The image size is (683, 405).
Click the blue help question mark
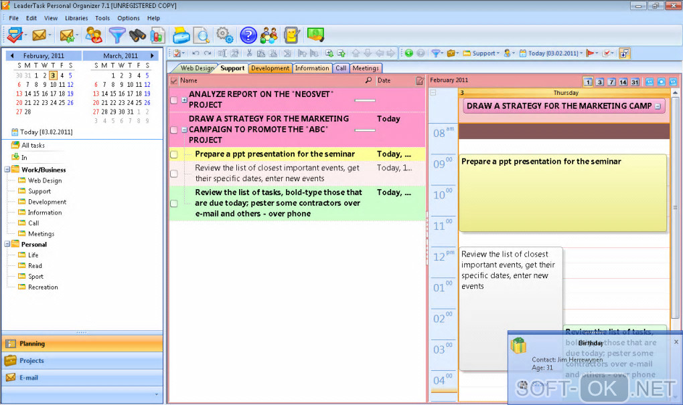coord(248,35)
